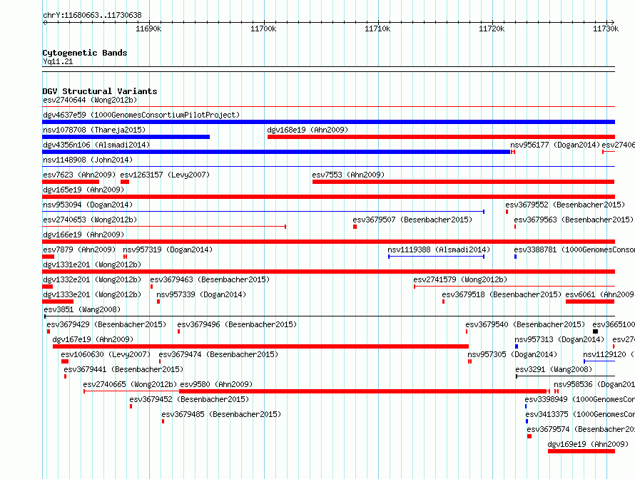This screenshot has height=479, width=635.
Task: Select esv3679518 (Besenbacher2015) label
Action: 502,294
